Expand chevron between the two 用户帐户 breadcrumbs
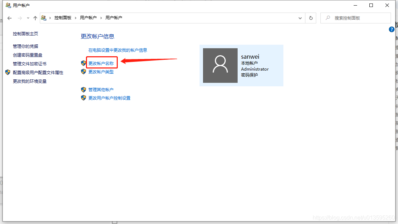The height and width of the screenshot is (224, 398). coord(101,18)
